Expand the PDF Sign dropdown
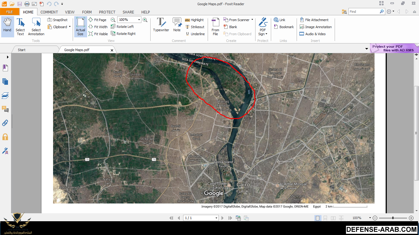The width and height of the screenshot is (419, 235). (x=266, y=34)
